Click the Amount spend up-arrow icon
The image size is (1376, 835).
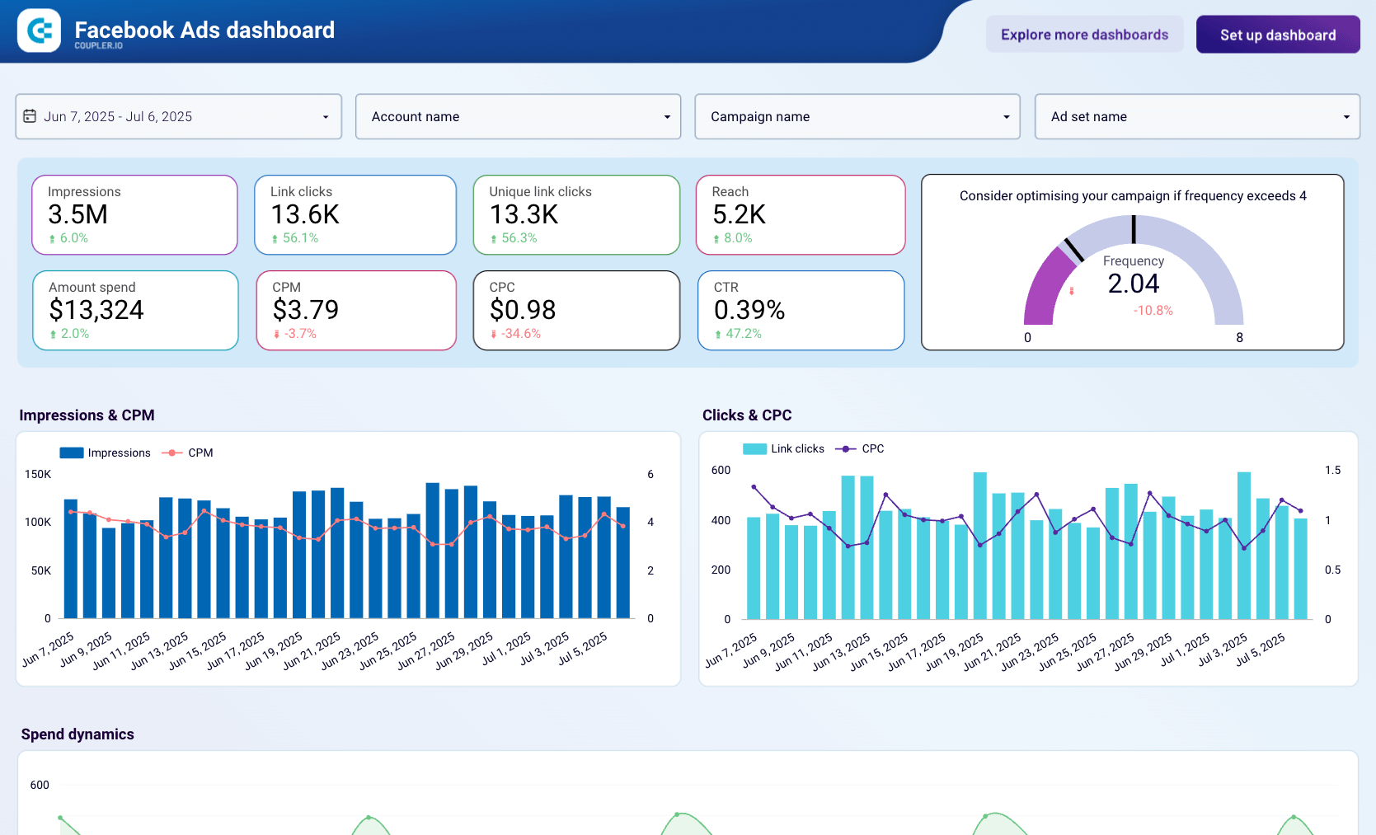point(53,335)
